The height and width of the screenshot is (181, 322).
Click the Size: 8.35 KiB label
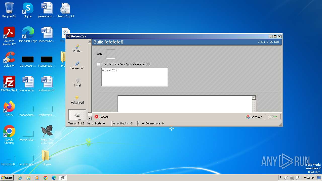268,42
